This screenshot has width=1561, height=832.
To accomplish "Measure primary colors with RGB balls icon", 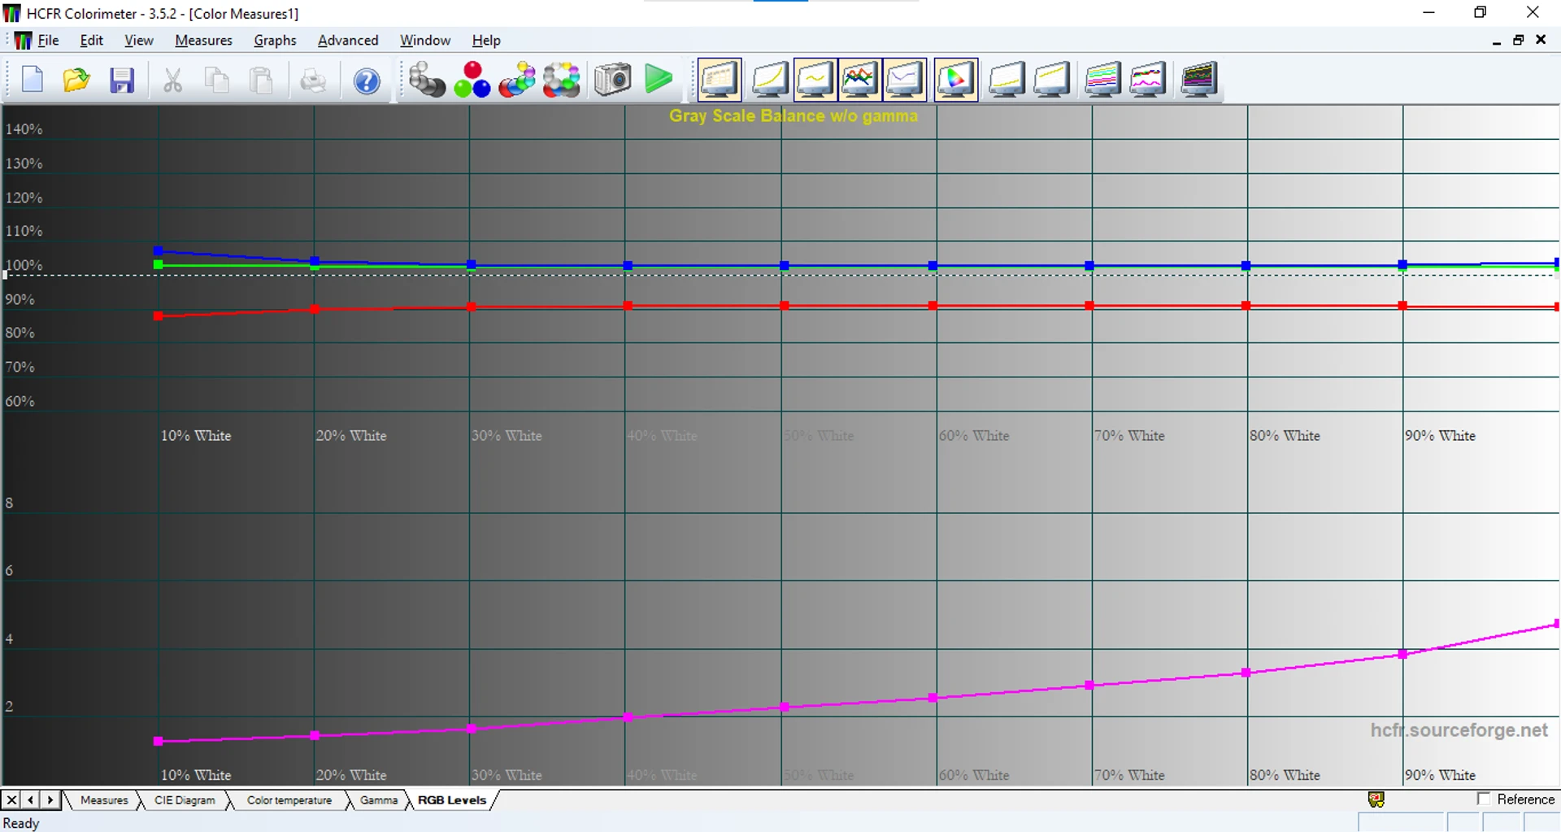I will click(472, 80).
